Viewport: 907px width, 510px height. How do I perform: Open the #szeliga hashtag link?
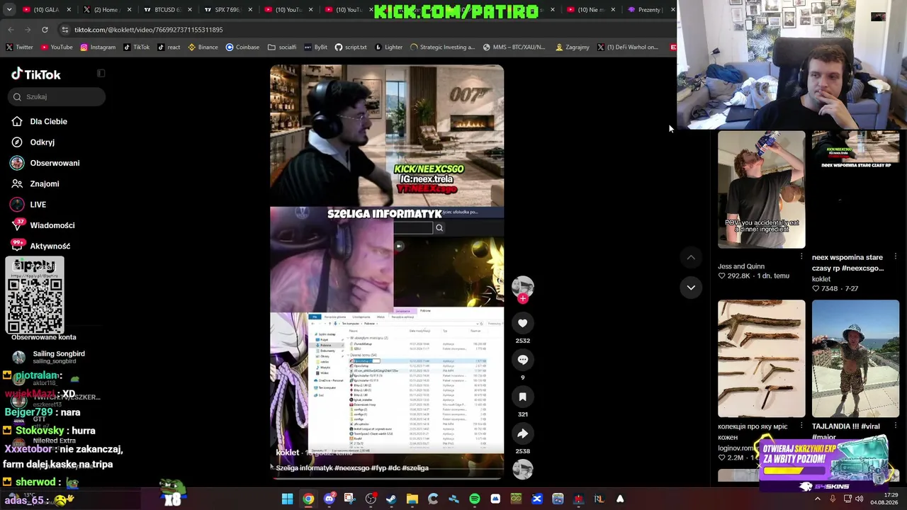pyautogui.click(x=415, y=467)
